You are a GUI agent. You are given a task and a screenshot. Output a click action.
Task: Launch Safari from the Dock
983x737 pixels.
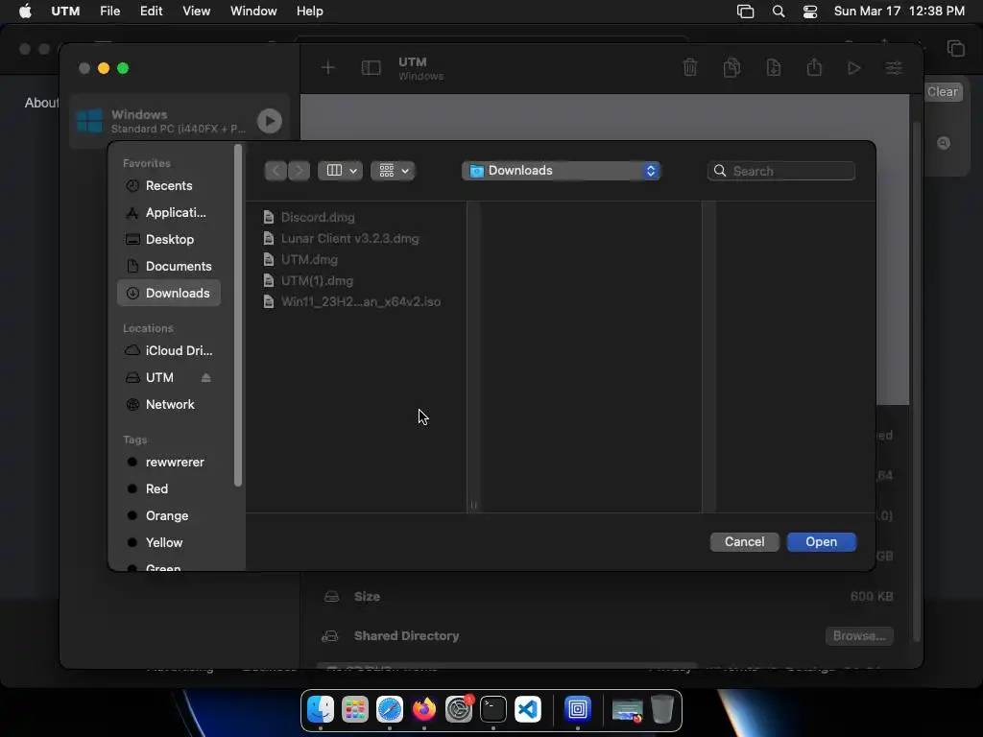coord(390,709)
